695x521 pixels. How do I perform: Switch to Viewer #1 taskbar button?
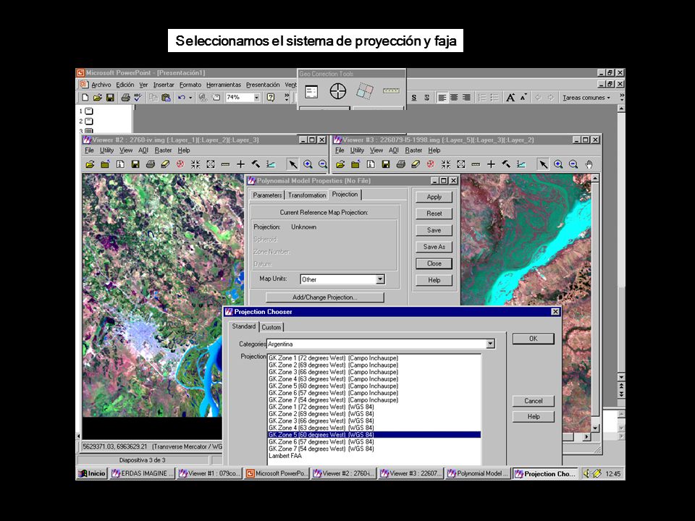coord(209,473)
